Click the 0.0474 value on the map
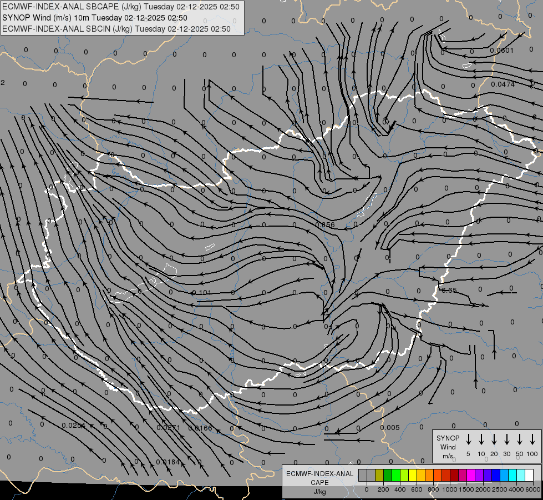Viewport: 543px width, 500px height. [503, 84]
